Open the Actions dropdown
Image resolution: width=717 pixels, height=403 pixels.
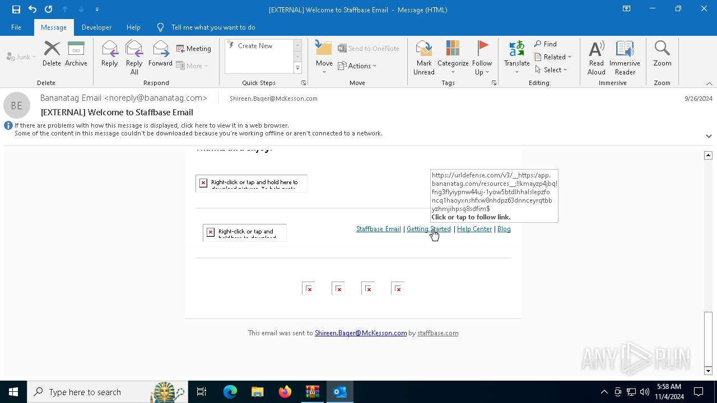pos(357,65)
